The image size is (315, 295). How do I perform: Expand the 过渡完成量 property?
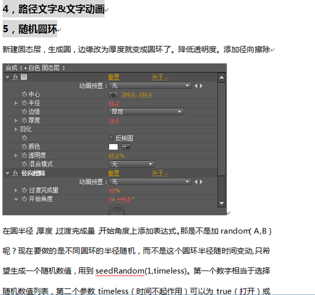[x=16, y=190]
